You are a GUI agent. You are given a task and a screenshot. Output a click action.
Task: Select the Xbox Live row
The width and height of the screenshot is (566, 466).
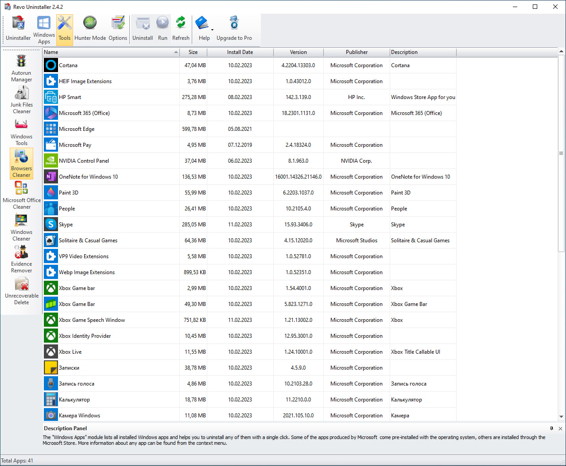250,352
